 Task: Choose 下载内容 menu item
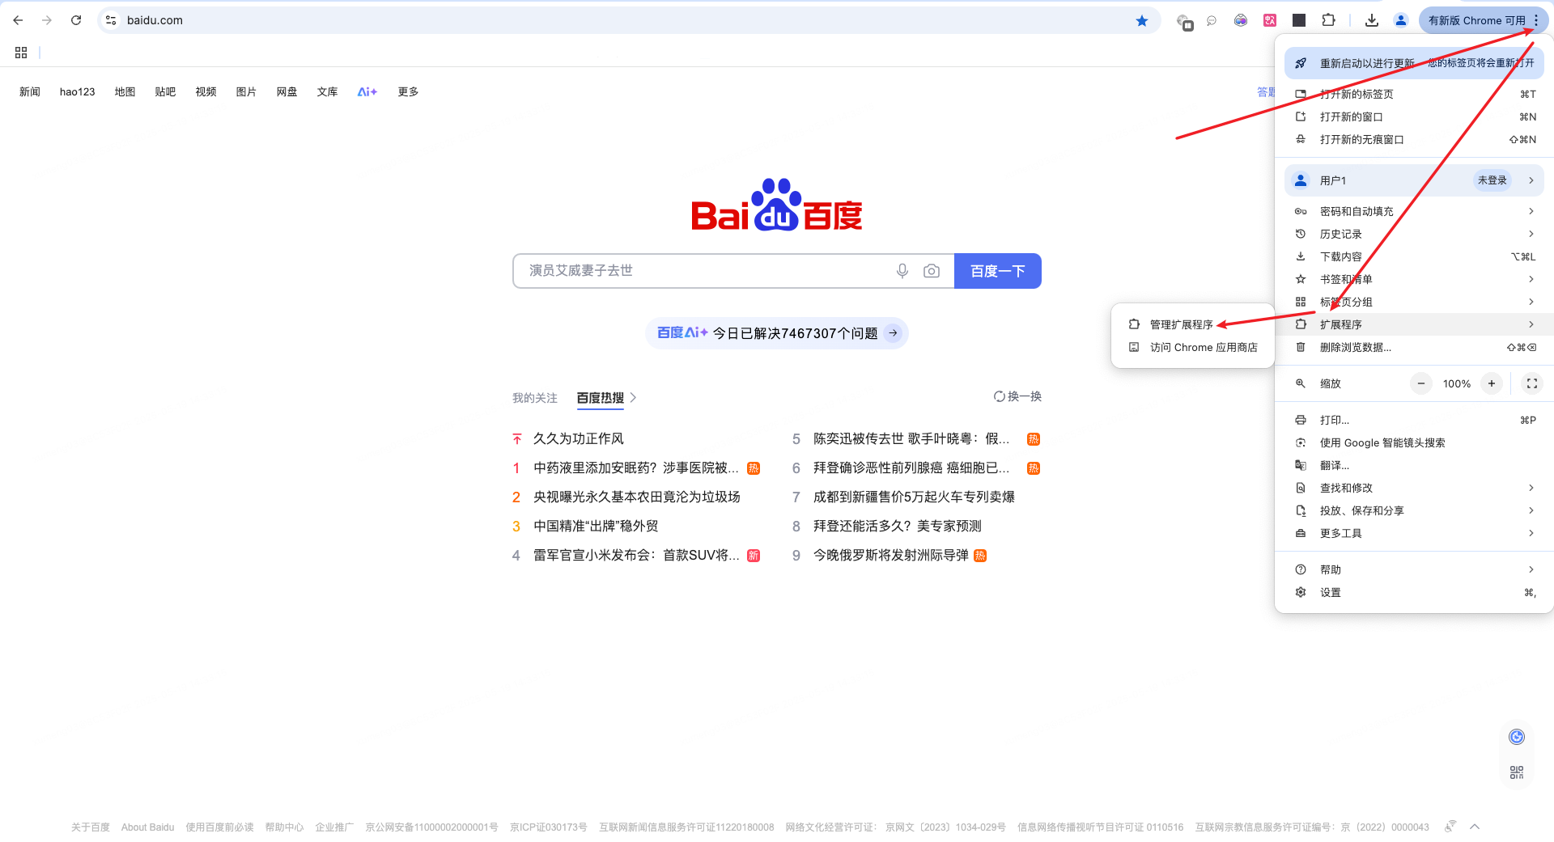click(x=1414, y=256)
